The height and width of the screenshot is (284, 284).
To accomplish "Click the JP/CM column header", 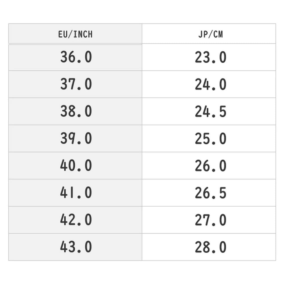I will (x=210, y=34).
